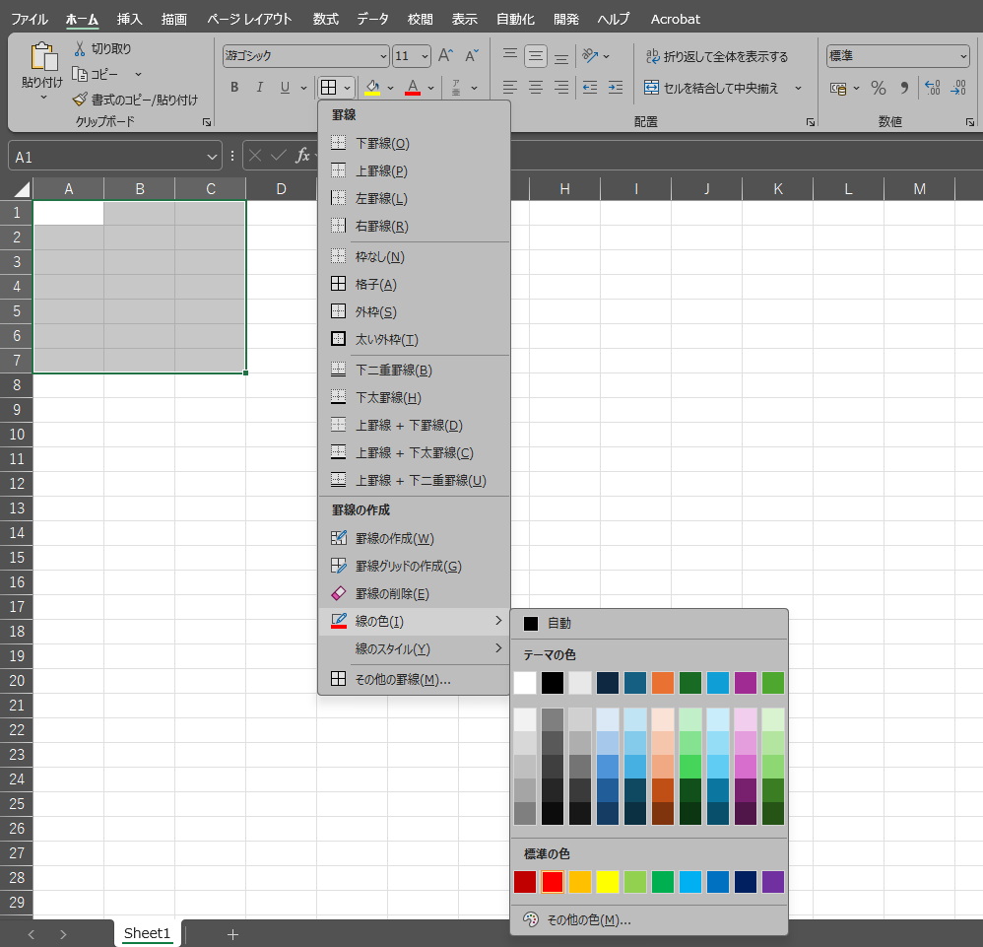
Task: Select the eraser icon for 罫線の削除
Action: 338,594
